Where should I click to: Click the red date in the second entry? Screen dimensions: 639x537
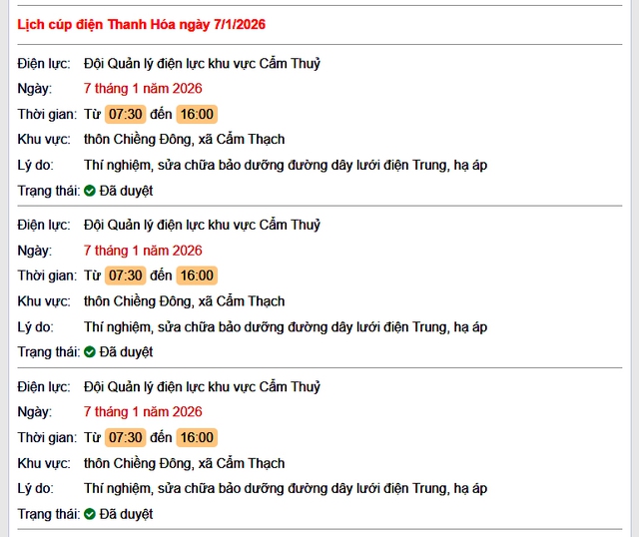[x=143, y=251]
